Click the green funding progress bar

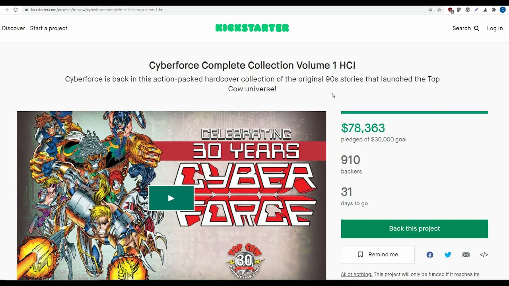coord(414,112)
